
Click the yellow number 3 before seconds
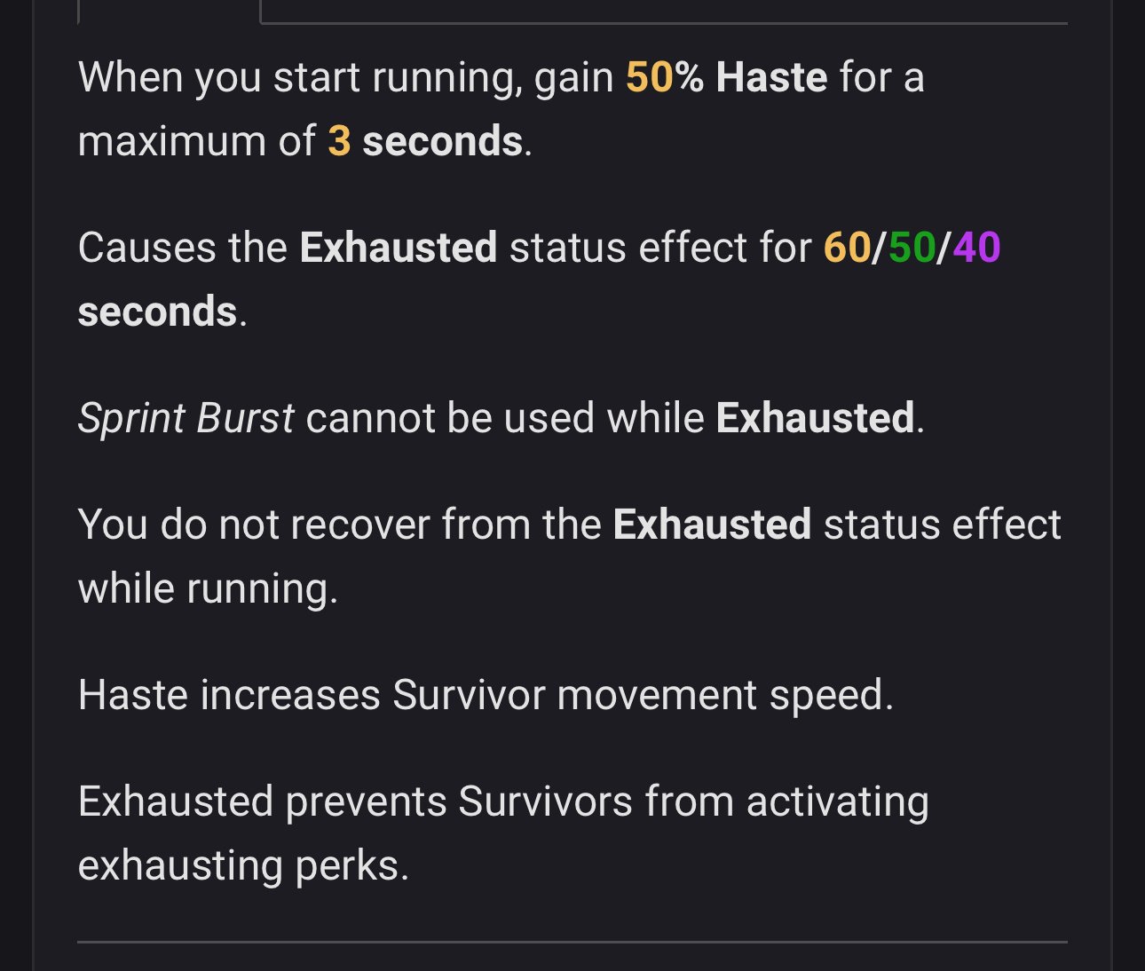[x=339, y=141]
